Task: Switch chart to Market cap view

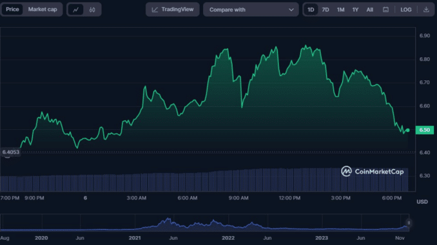Action: (x=43, y=10)
